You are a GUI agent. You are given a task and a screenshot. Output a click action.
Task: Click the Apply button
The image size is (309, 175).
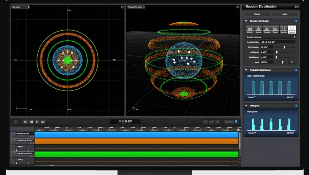tap(285, 14)
